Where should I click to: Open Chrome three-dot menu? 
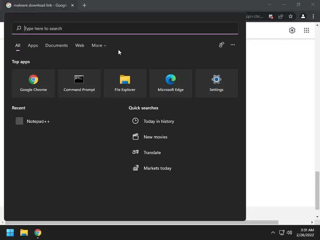(313, 16)
